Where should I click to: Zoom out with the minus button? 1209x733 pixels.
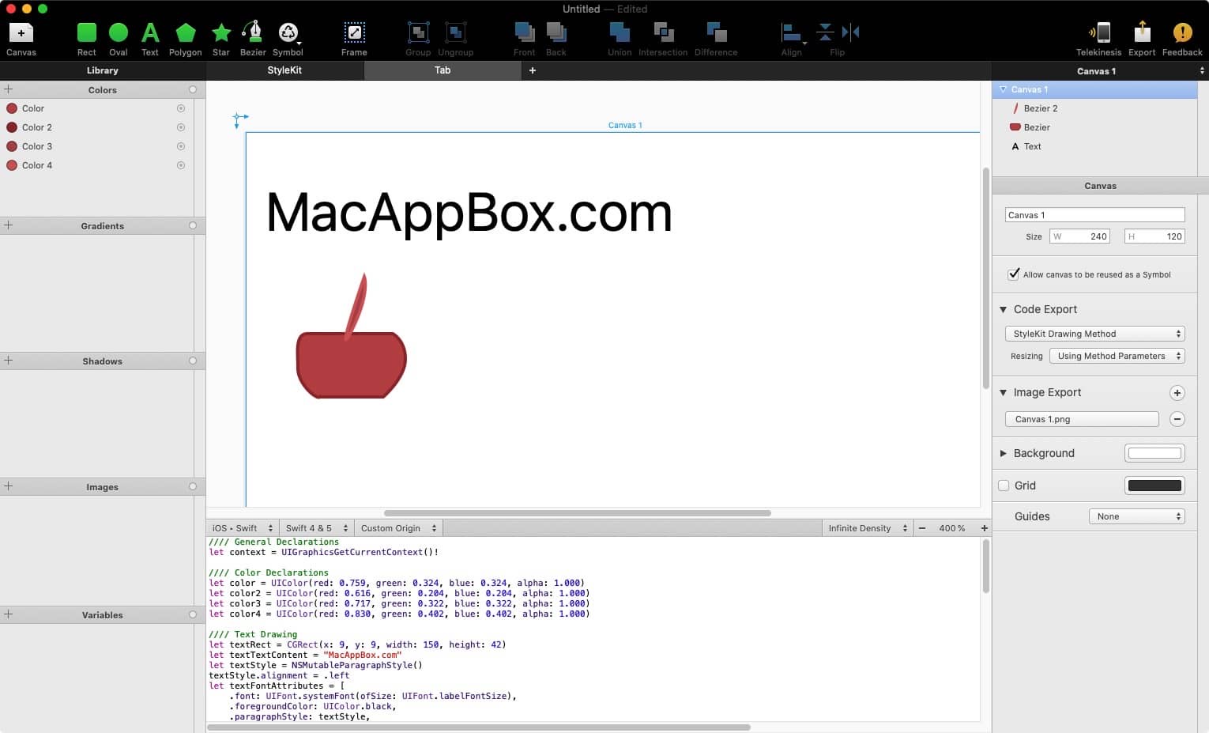click(x=921, y=528)
